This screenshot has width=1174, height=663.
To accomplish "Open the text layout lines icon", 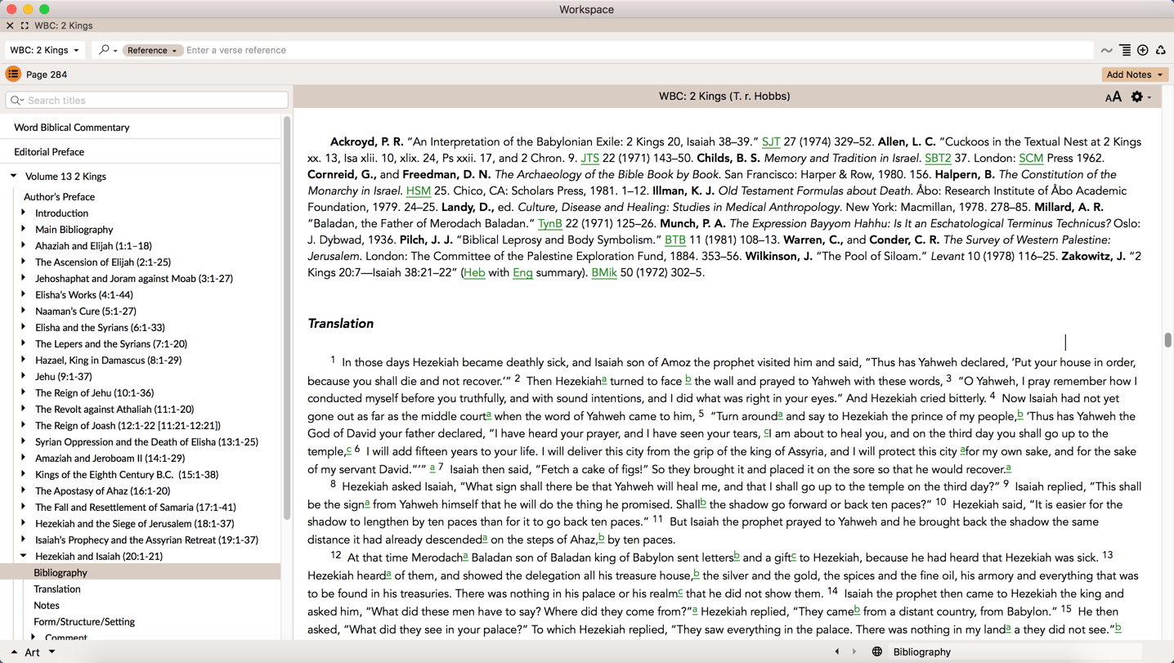I will click(1125, 51).
